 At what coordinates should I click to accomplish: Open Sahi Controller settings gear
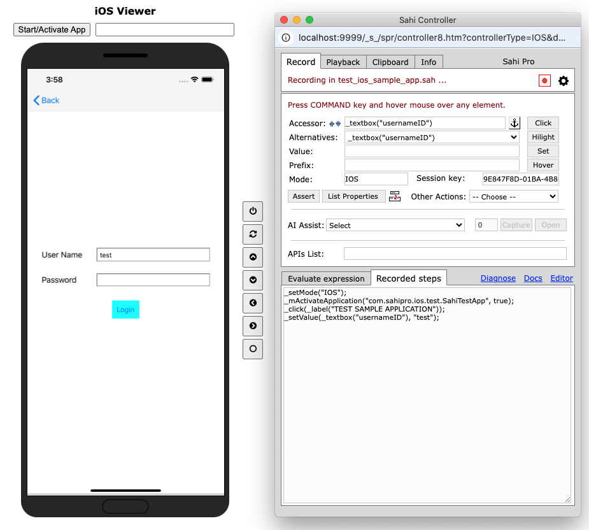(564, 81)
